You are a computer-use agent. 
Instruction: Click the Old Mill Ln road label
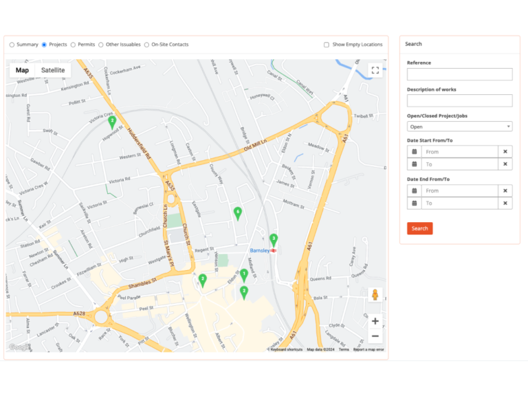pyautogui.click(x=255, y=145)
